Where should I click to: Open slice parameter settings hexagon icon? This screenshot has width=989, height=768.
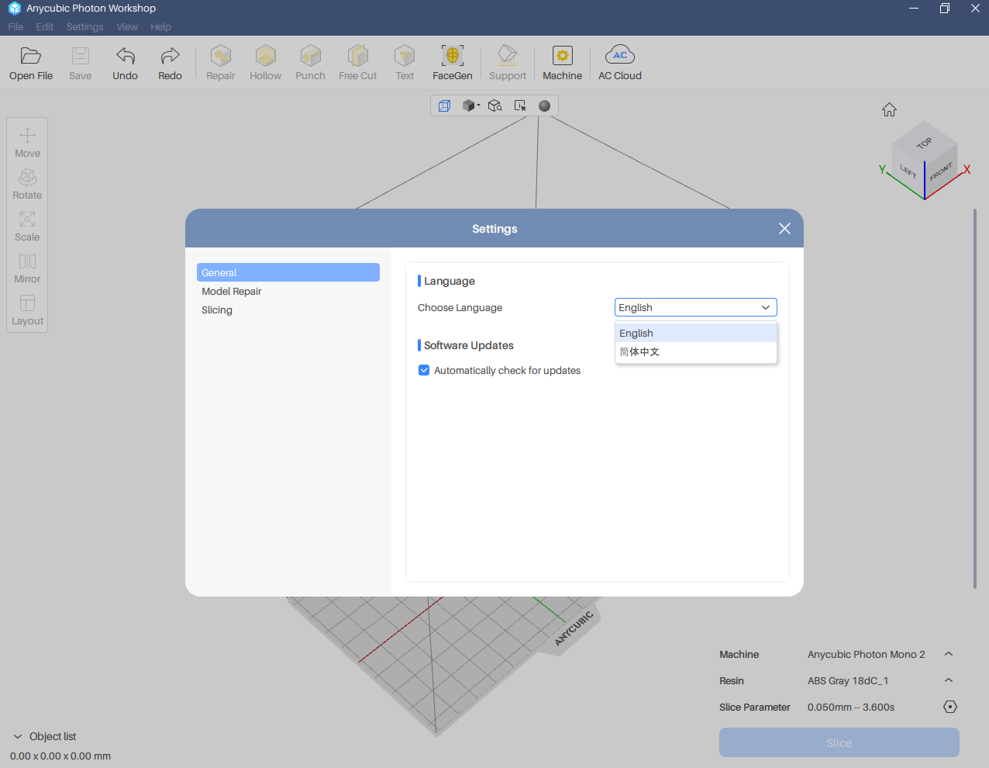coord(950,707)
